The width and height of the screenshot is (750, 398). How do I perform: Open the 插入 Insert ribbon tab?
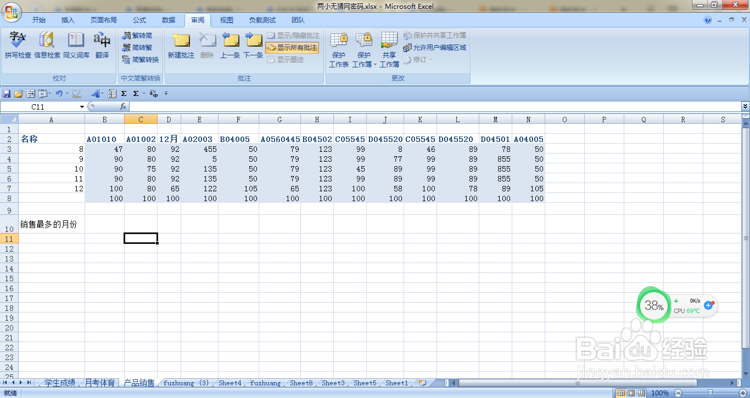68,20
